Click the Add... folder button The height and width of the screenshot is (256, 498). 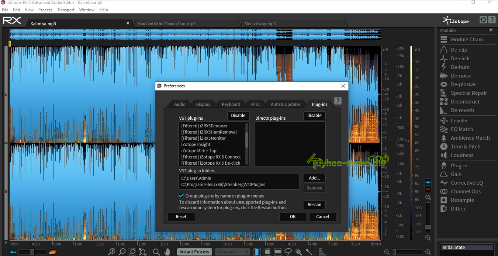coord(314,178)
